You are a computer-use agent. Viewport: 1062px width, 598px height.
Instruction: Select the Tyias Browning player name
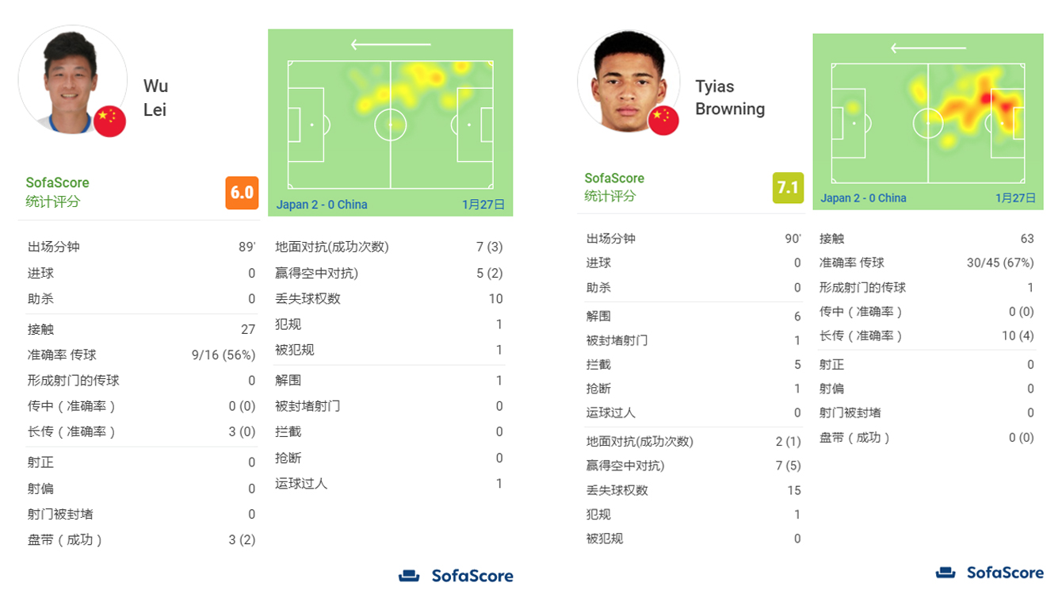pyautogui.click(x=729, y=98)
